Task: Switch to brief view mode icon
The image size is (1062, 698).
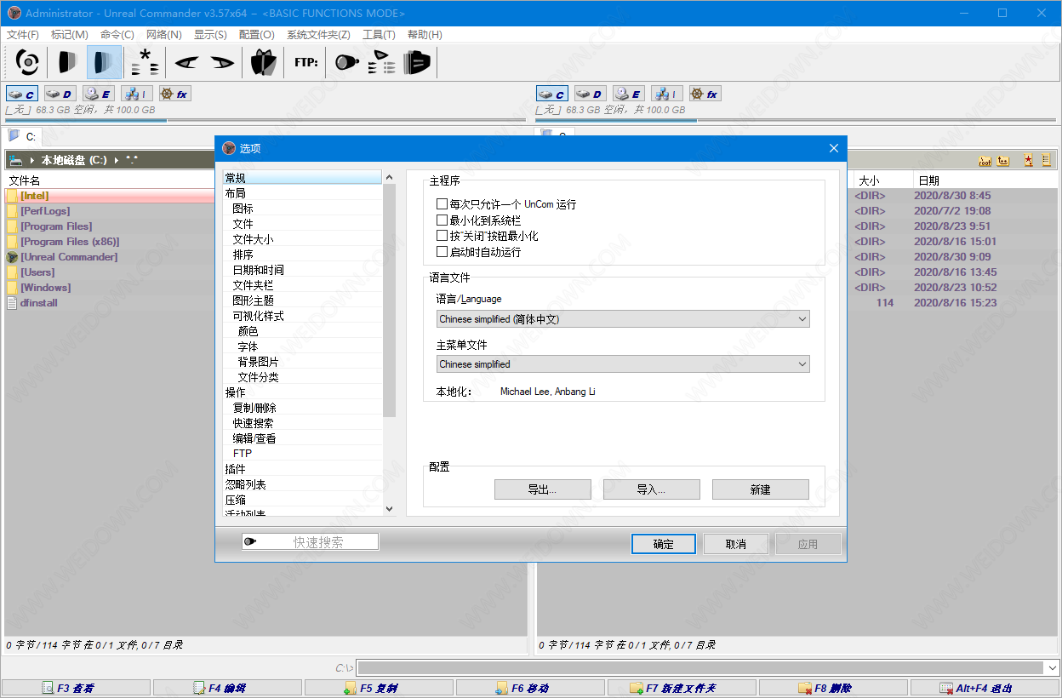Action: pyautogui.click(x=66, y=62)
